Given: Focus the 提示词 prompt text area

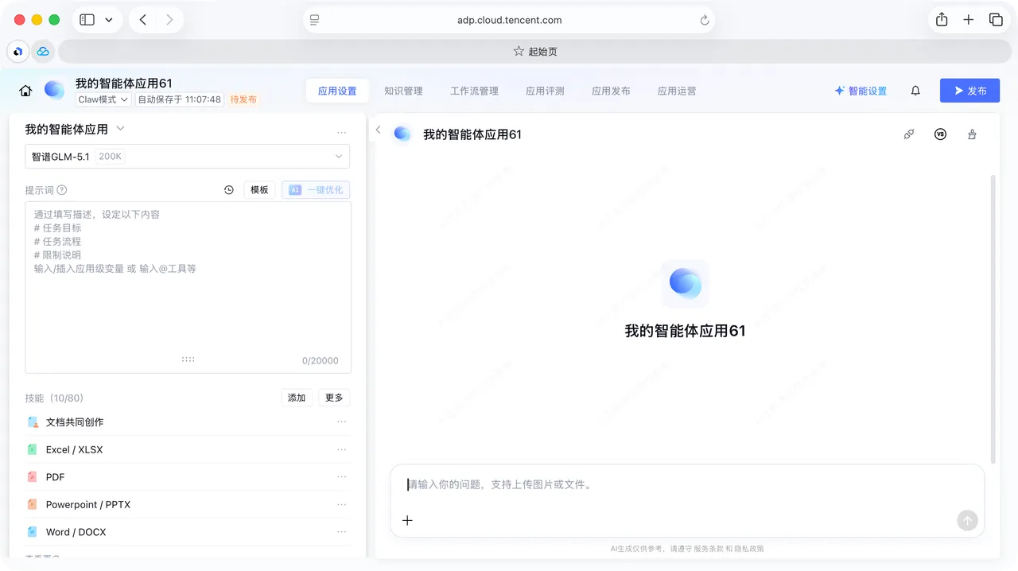Looking at the screenshot, I should click(x=188, y=287).
